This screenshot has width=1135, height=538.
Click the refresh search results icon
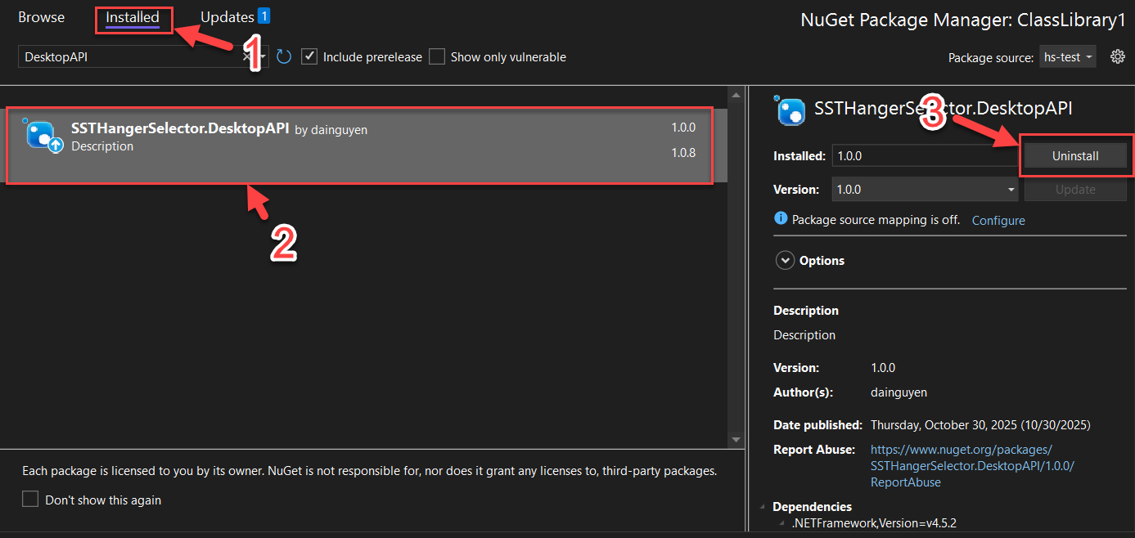[283, 56]
